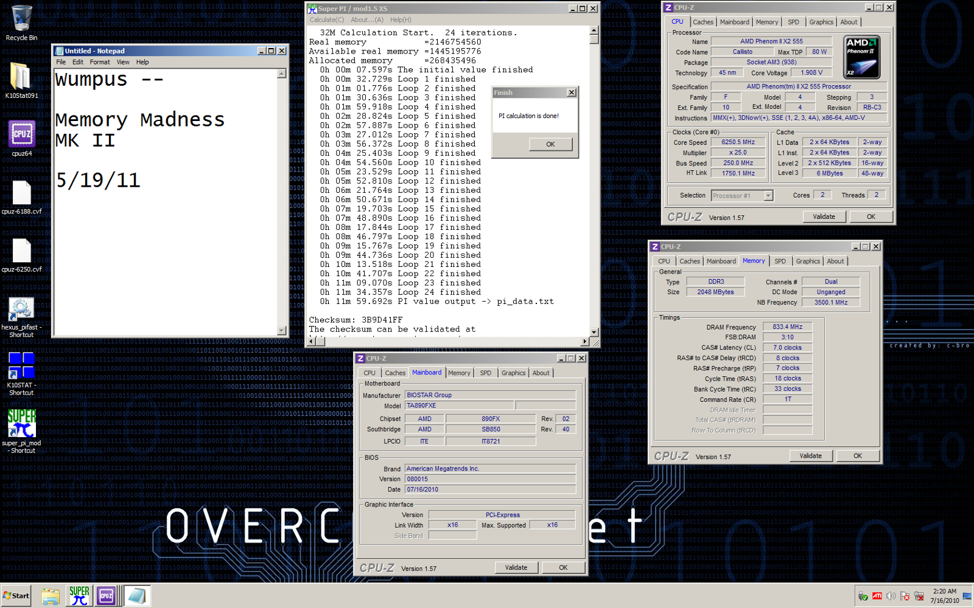Switch to Mainboard tab in top CPU-Z window
This screenshot has width=974, height=608.
pos(735,22)
